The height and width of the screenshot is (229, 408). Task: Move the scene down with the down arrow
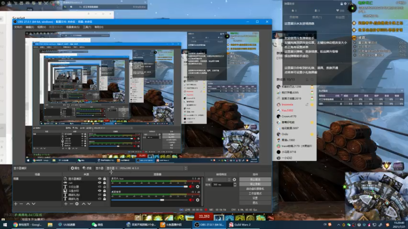(x=34, y=204)
